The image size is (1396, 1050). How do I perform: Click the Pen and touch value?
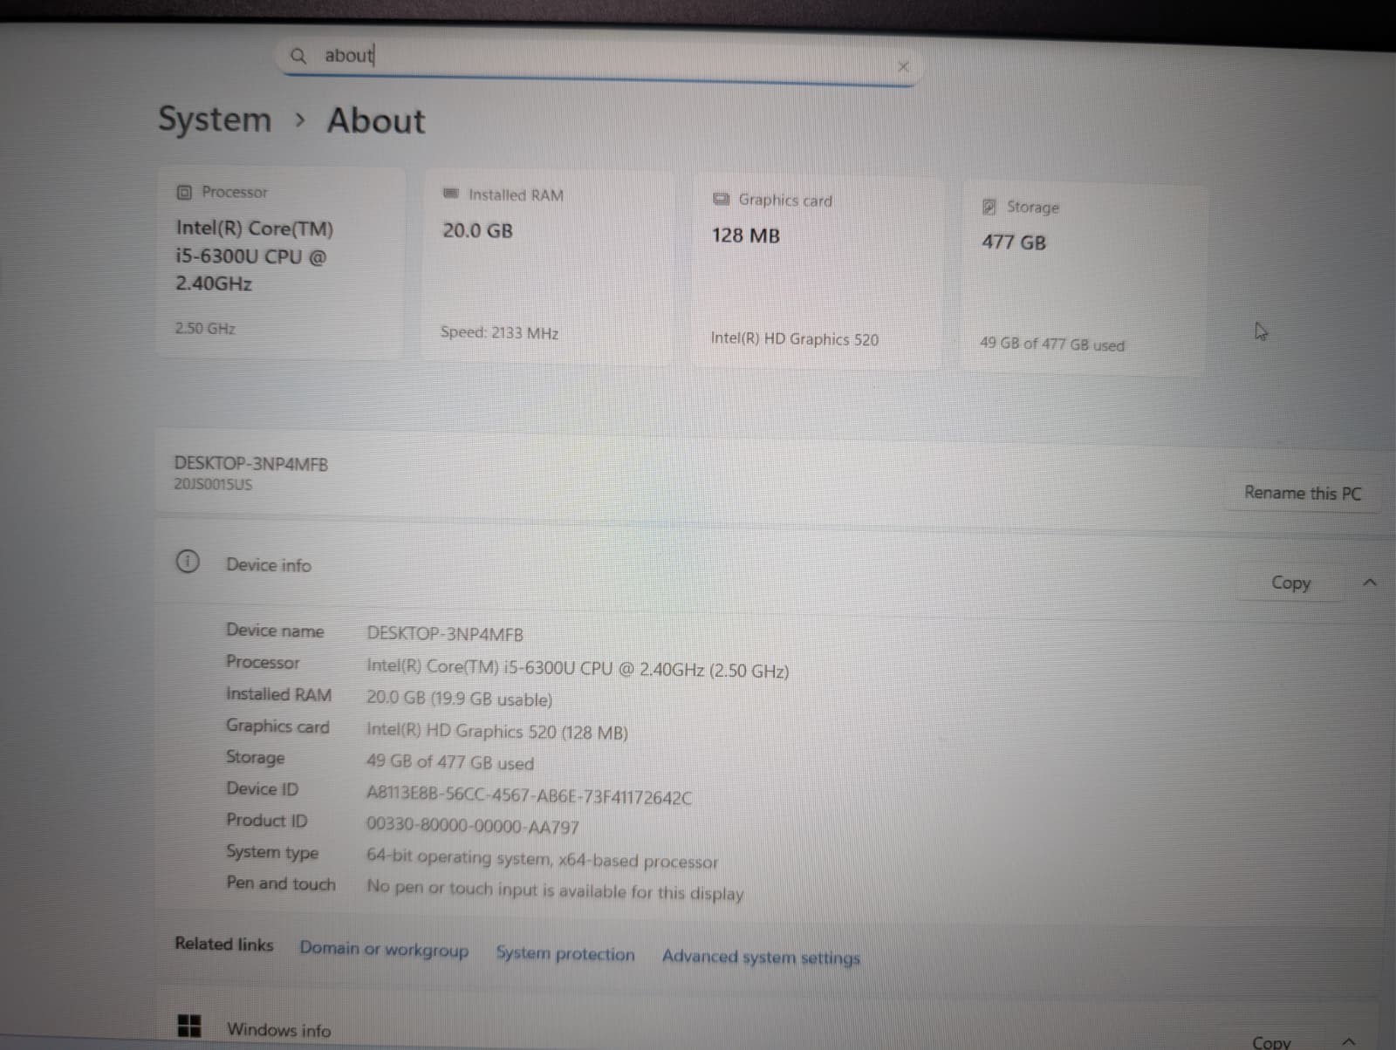pos(555,890)
